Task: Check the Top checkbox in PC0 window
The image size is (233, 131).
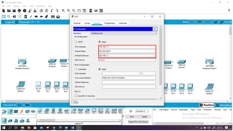Action: pyautogui.click(x=73, y=102)
